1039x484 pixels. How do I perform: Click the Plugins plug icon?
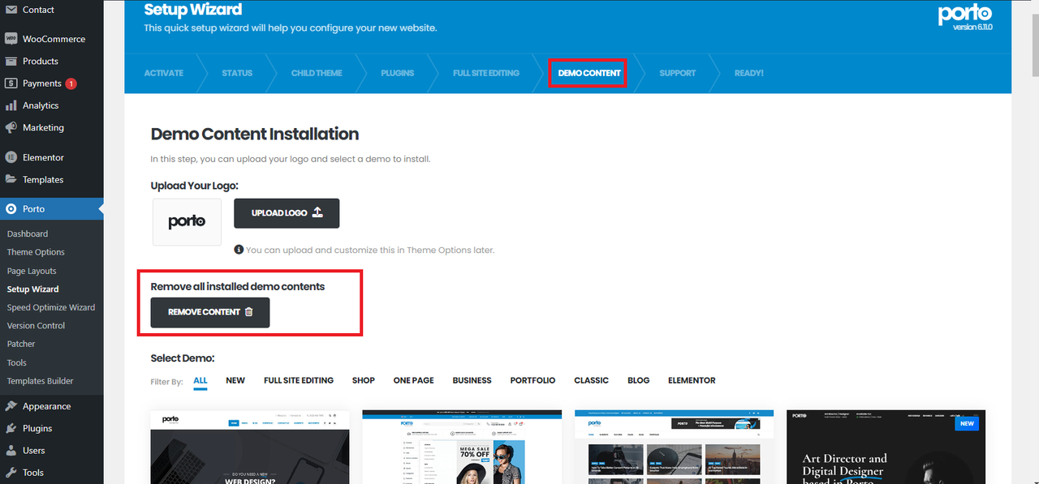pyautogui.click(x=11, y=428)
